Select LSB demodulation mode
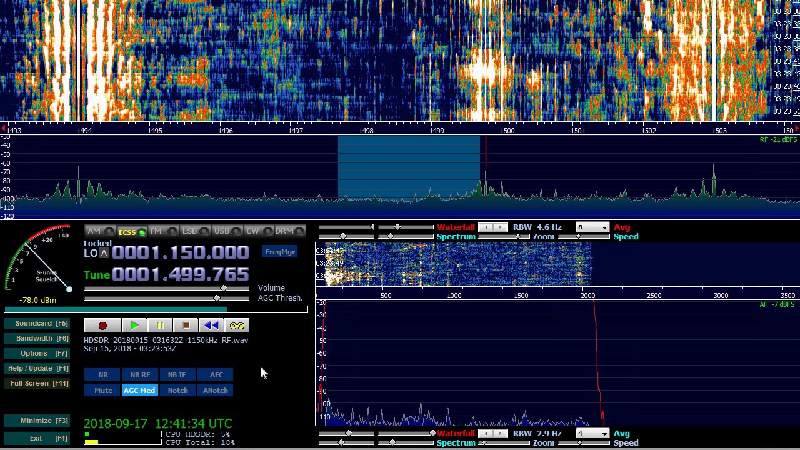800x450 pixels. 196,231
